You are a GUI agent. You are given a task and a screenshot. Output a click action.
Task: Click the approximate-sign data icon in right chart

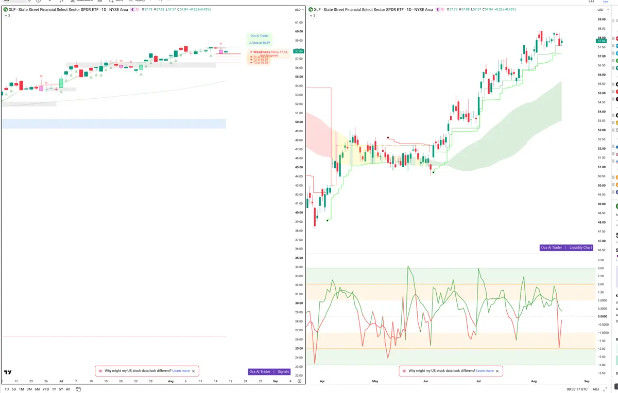443,10
